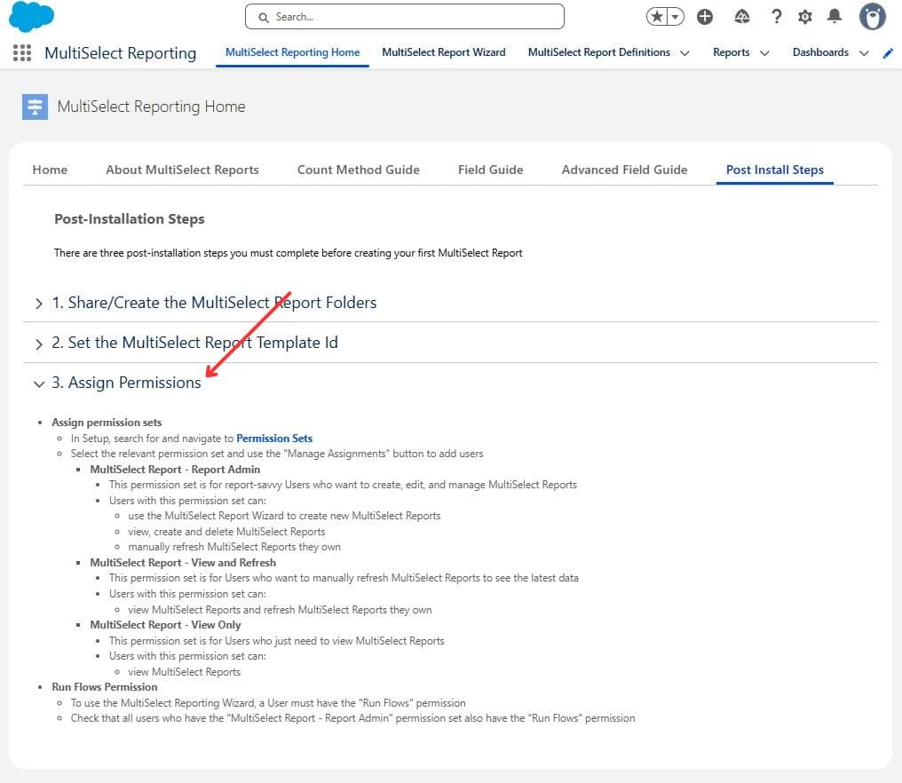Screen dimensions: 902x783
Task: Click the Salesforce cloud logo
Action: [31, 15]
